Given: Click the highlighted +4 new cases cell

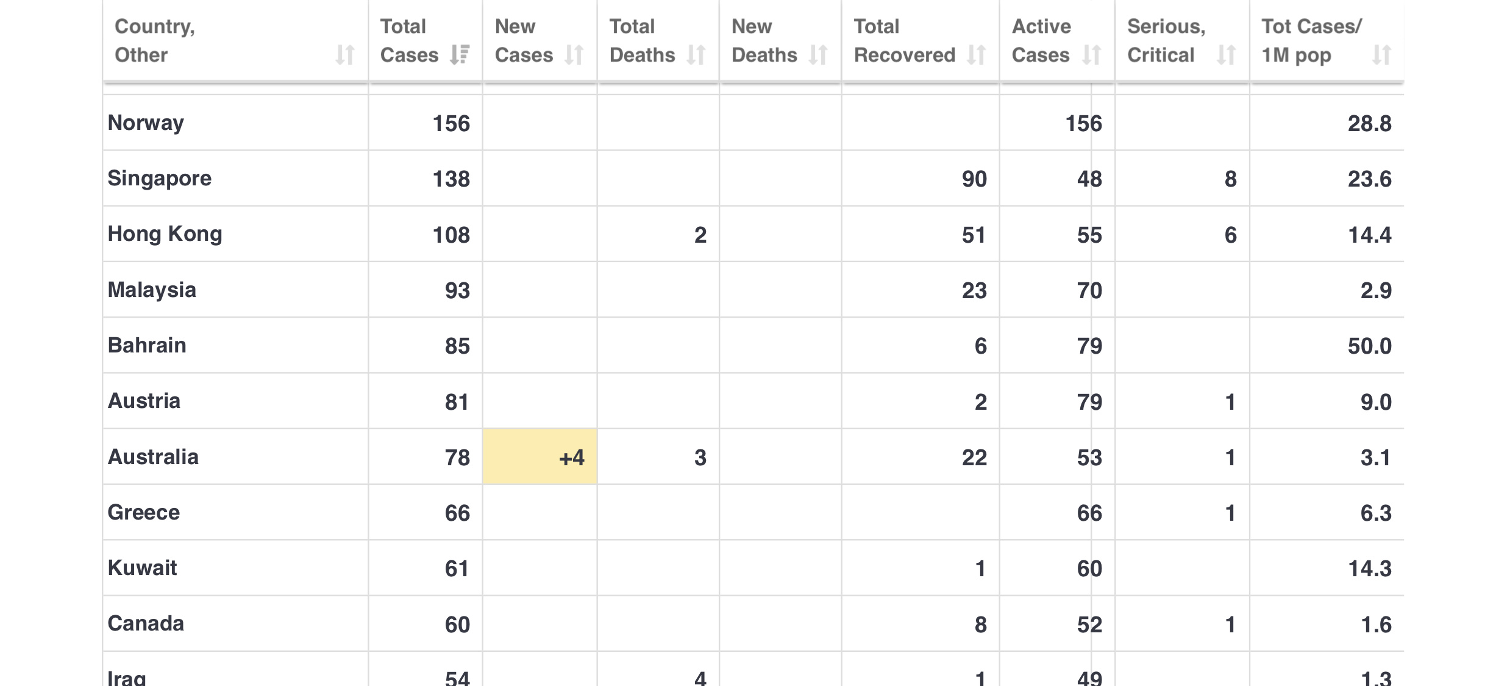Looking at the screenshot, I should [x=540, y=457].
